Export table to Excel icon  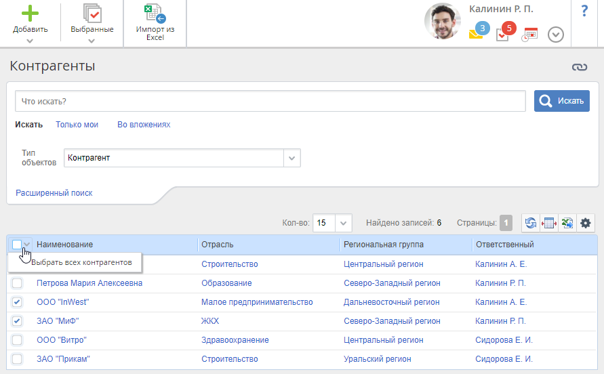click(x=567, y=223)
